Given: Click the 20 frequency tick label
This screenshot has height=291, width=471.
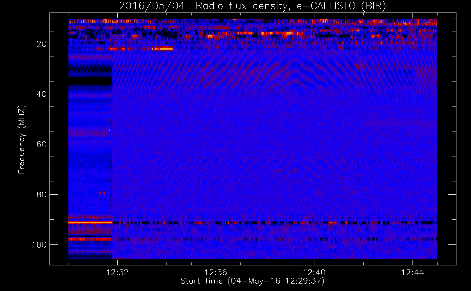Looking at the screenshot, I should coord(42,44).
